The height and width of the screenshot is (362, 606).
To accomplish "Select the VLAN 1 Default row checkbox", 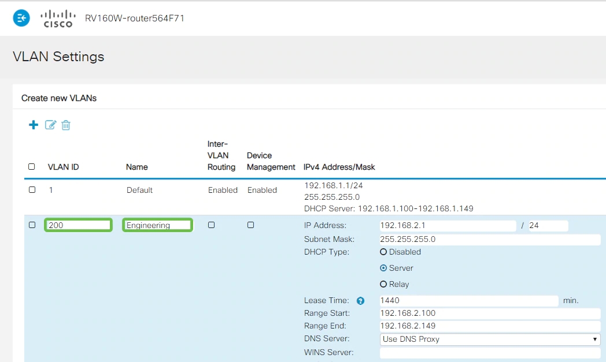I will tap(32, 190).
